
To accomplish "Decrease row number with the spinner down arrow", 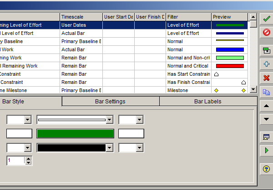I will coord(28,163).
